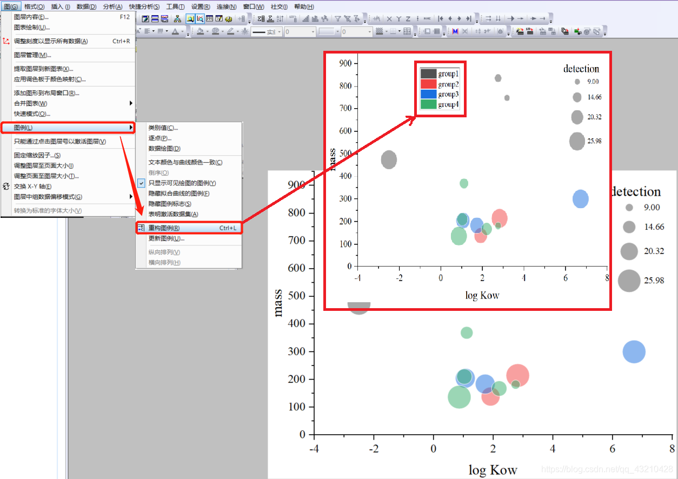The width and height of the screenshot is (678, 479).
Task: Toggle 文本颜色与曲线颜色一致 option
Action: 188,162
